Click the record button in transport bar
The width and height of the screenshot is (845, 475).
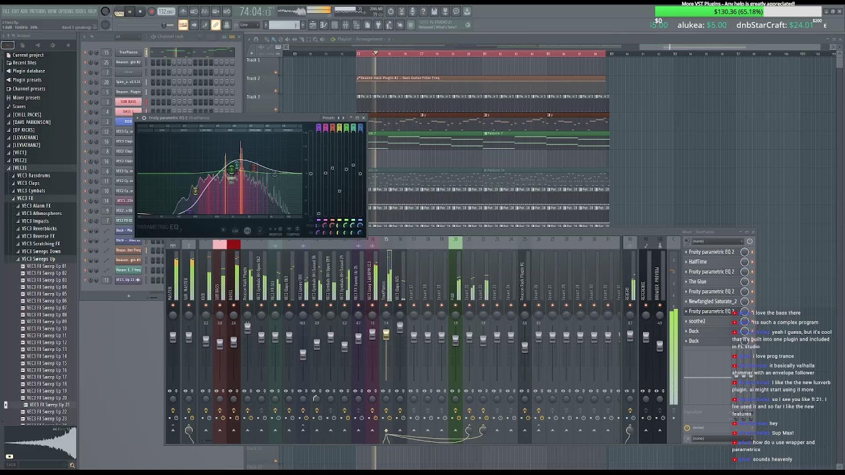pos(151,11)
